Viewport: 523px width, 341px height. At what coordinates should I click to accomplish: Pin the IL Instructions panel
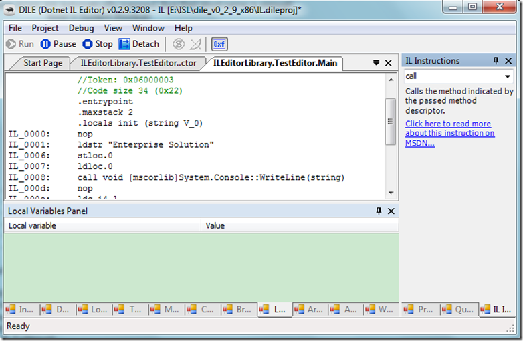496,61
